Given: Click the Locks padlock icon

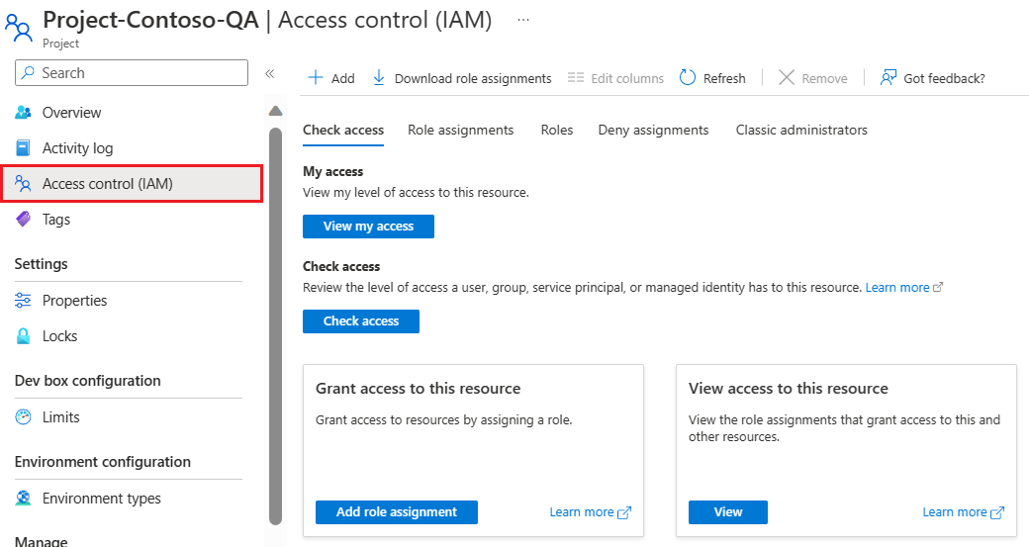Looking at the screenshot, I should pyautogui.click(x=23, y=335).
